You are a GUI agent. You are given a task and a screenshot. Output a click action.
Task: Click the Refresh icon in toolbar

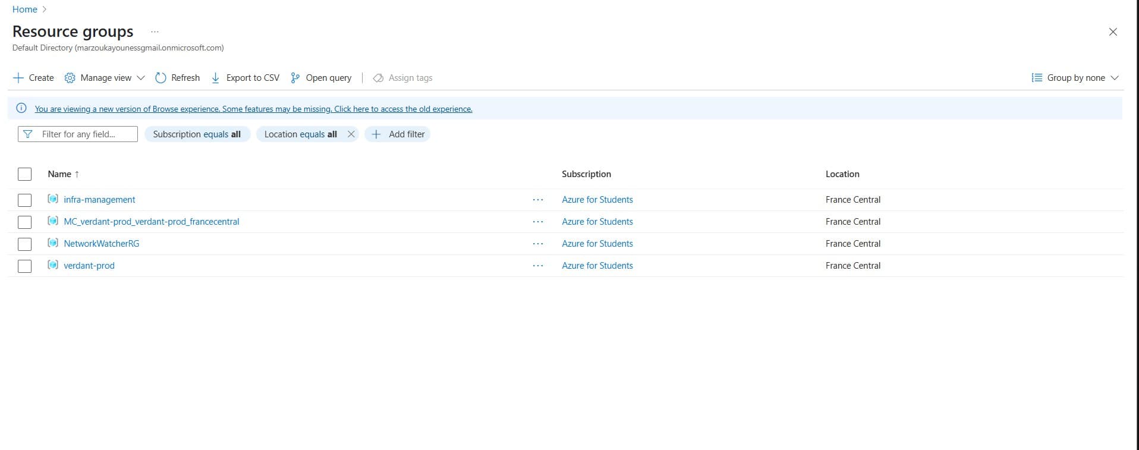[161, 78]
